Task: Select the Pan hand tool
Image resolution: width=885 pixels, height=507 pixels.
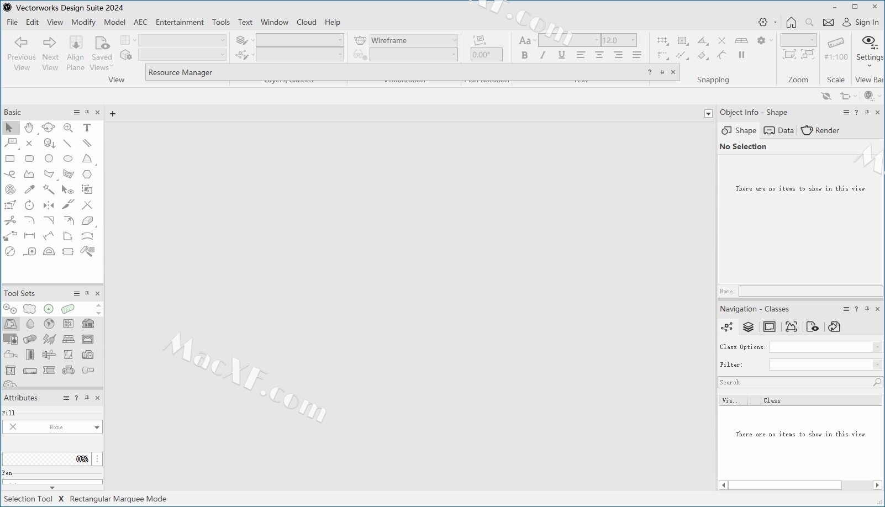Action: [x=29, y=128]
